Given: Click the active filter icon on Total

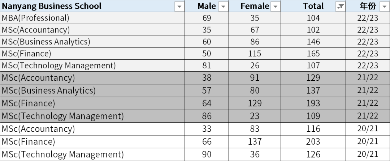Looking at the screenshot, I should [x=340, y=7].
